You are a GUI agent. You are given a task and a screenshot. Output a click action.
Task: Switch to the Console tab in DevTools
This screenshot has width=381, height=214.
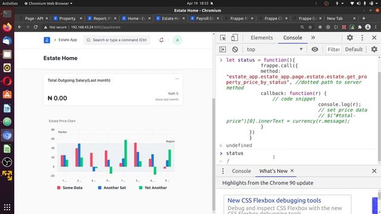[x=292, y=37]
